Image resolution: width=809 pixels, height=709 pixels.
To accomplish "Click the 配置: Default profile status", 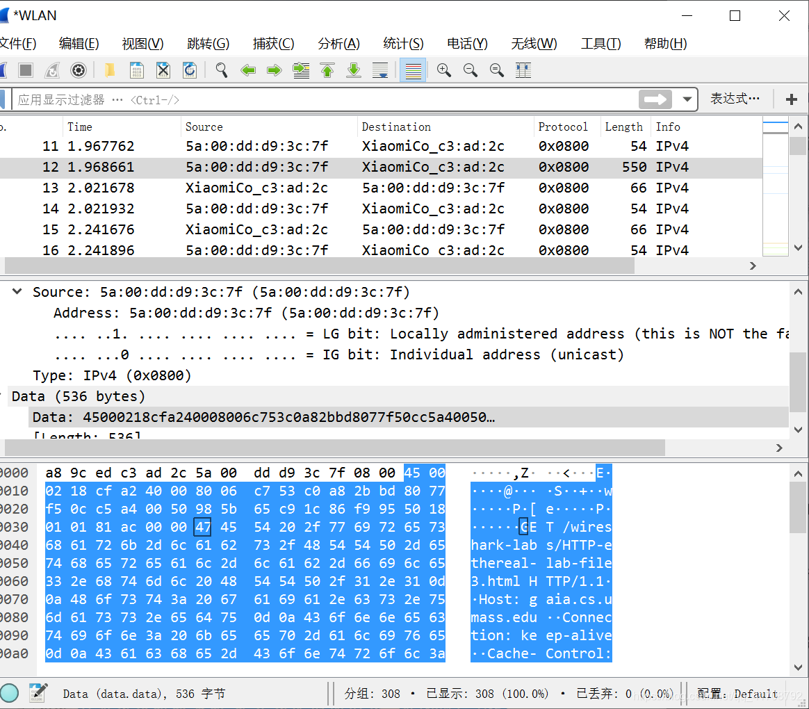I will pyautogui.click(x=738, y=694).
